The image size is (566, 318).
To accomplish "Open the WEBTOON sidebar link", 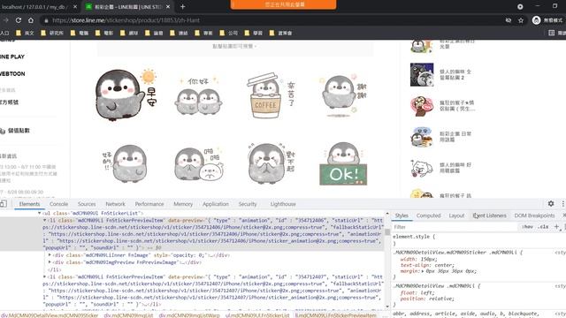I will coord(12,73).
